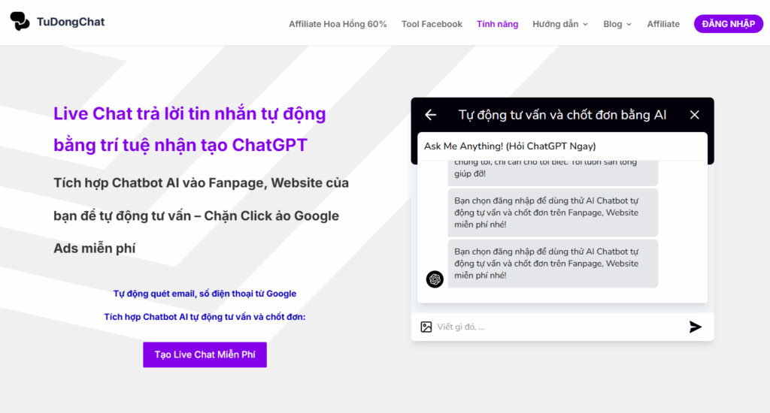
Task: Click the back arrow in the chat header
Action: tap(431, 115)
